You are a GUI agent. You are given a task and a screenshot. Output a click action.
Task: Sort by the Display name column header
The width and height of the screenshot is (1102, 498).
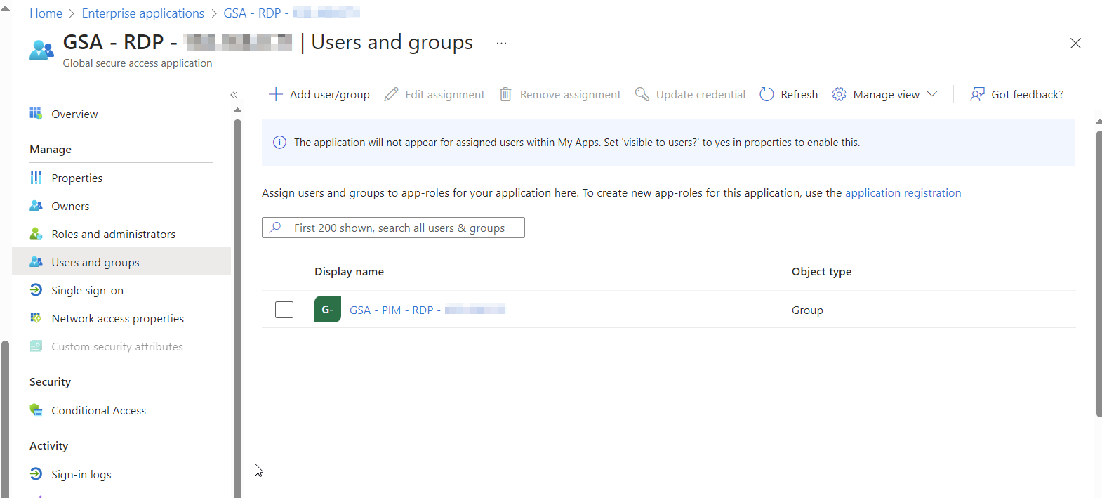tap(349, 271)
